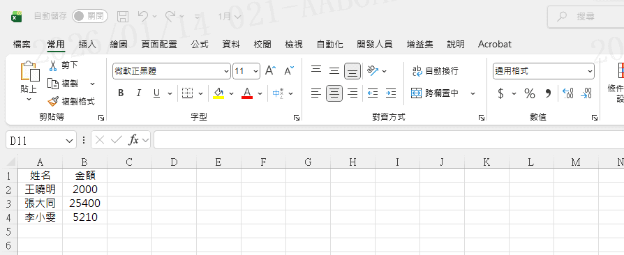Image resolution: width=624 pixels, height=255 pixels.
Task: Apply the yellow fill color swatch
Action: point(218,93)
